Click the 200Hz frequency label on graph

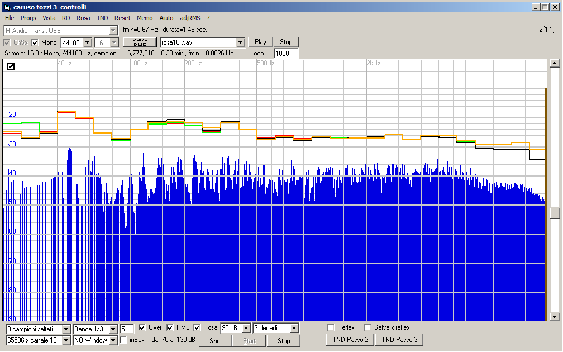[x=193, y=63]
